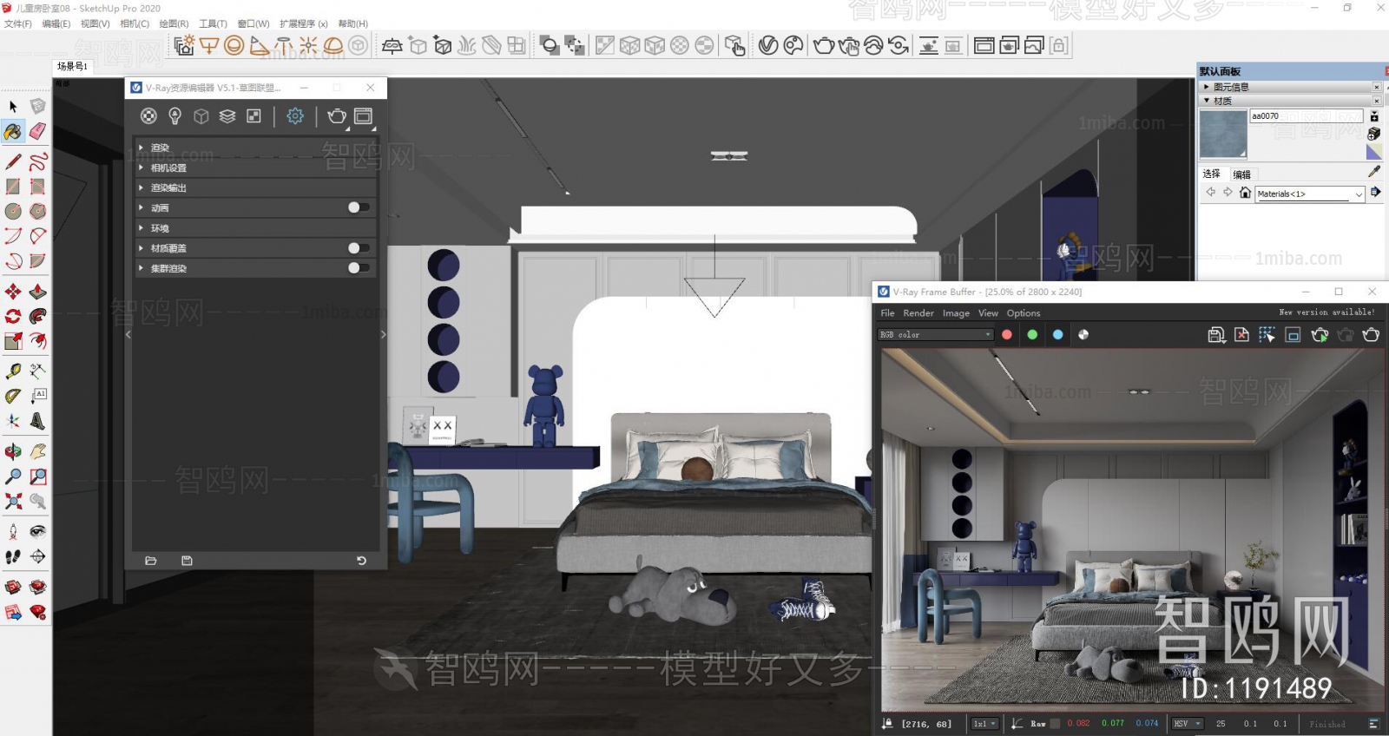
Task: Toggle the material override (材质覆盖) switch
Action: pyautogui.click(x=359, y=248)
